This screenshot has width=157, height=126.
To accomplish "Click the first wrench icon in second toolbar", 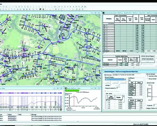I will [77, 9].
